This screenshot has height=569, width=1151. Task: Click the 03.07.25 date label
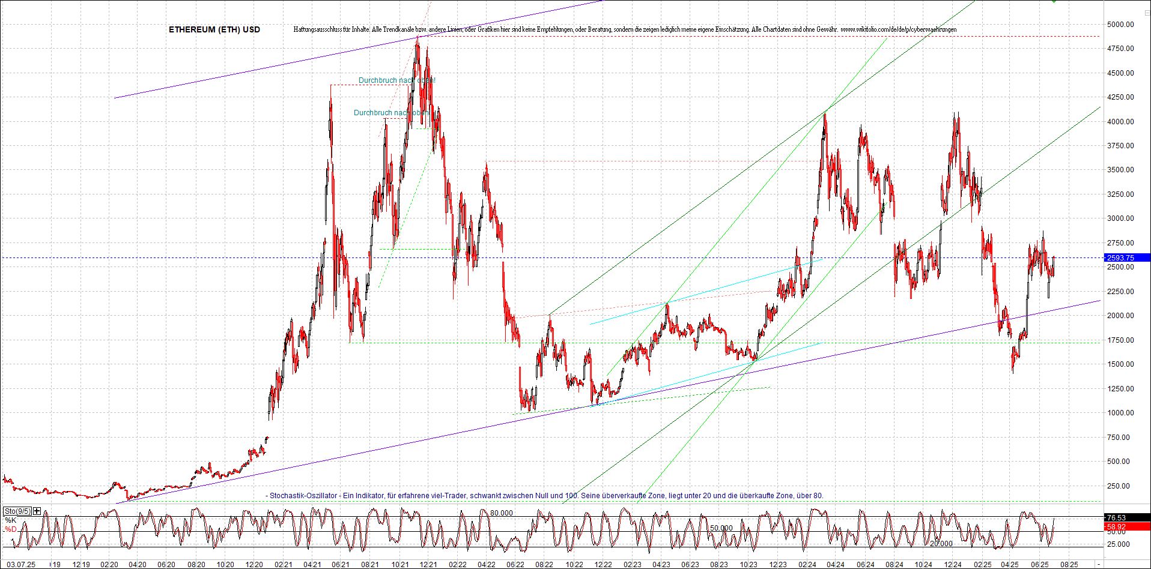pyautogui.click(x=21, y=565)
